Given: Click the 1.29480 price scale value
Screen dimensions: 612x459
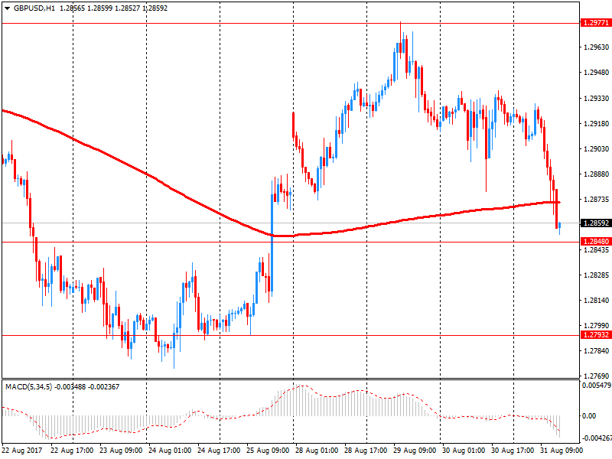Looking at the screenshot, I should coord(596,73).
